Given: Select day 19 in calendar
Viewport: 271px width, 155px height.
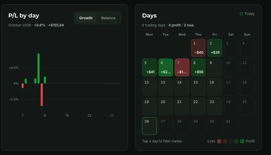Looking at the screenshot, I should 149,106.
